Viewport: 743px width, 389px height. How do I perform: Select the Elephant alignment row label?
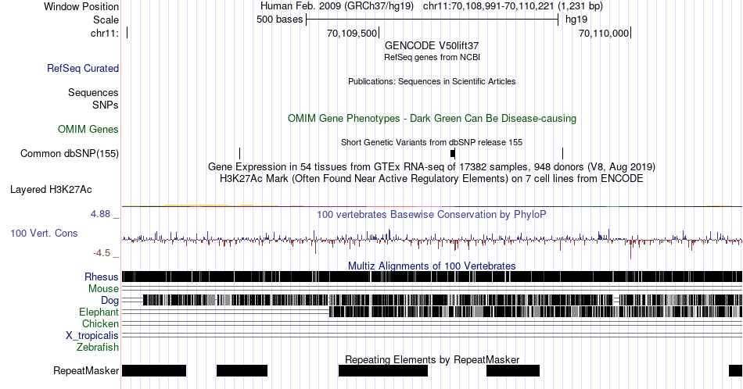[99, 312]
